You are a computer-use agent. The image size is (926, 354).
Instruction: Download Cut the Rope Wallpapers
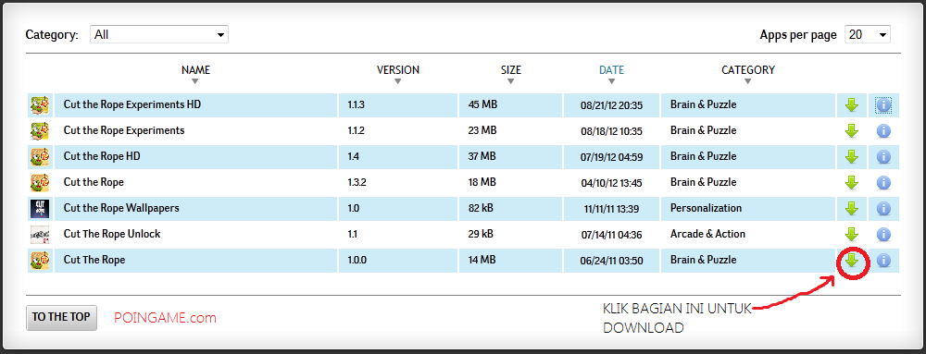(851, 209)
